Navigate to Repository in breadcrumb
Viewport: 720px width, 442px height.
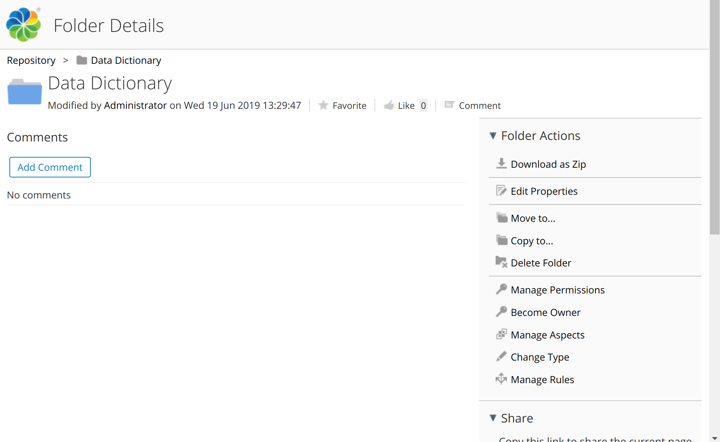[31, 60]
